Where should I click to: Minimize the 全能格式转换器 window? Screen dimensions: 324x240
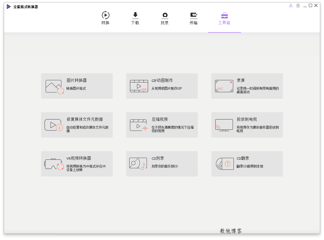point(305,6)
